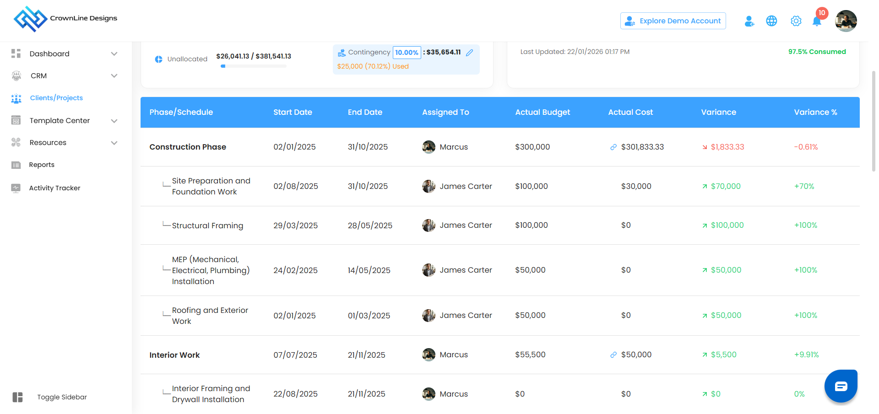This screenshot has width=879, height=414.
Task: Expand the CRM menu chevron
Action: [114, 76]
